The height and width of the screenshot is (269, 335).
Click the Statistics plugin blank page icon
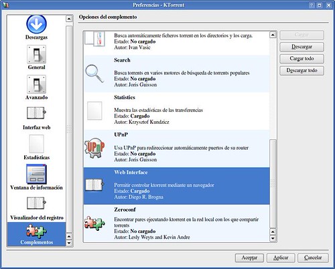coord(94,111)
